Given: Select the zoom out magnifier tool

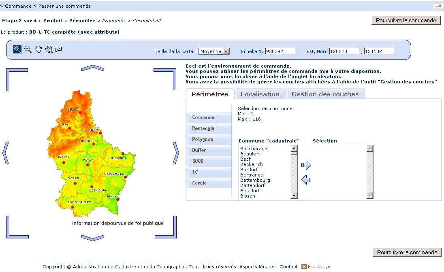Looking at the screenshot, I should click(28, 49).
